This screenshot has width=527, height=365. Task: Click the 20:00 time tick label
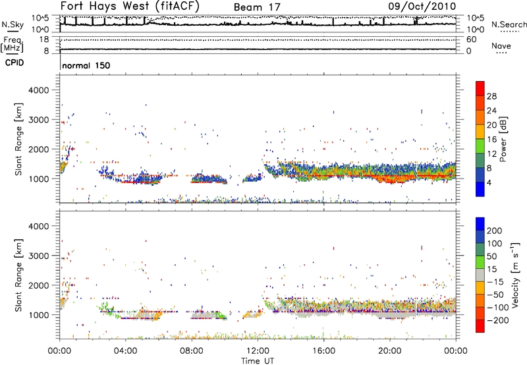click(389, 351)
